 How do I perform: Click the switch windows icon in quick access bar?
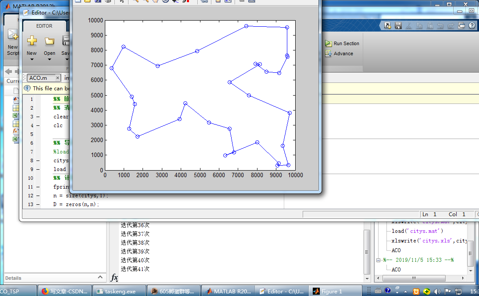461,26
